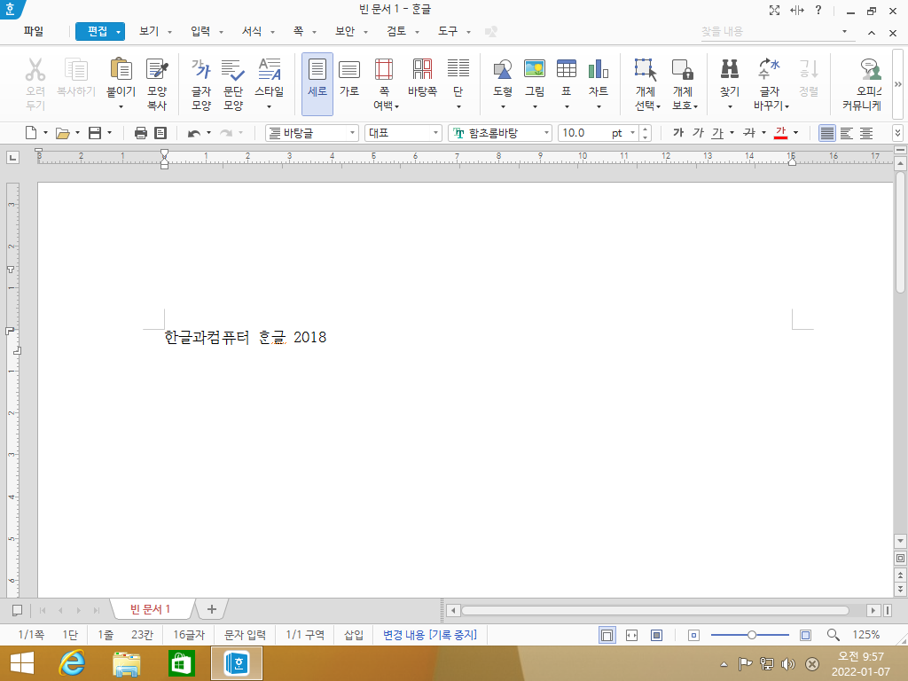
Task: Click the Columns (단) icon
Action: coord(458,67)
